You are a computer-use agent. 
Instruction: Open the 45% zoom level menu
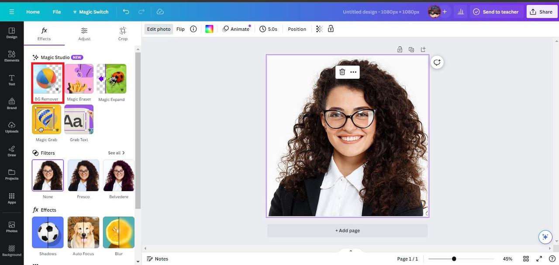point(507,259)
